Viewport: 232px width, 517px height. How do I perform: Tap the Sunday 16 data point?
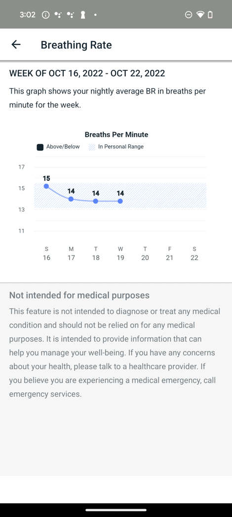[46, 186]
